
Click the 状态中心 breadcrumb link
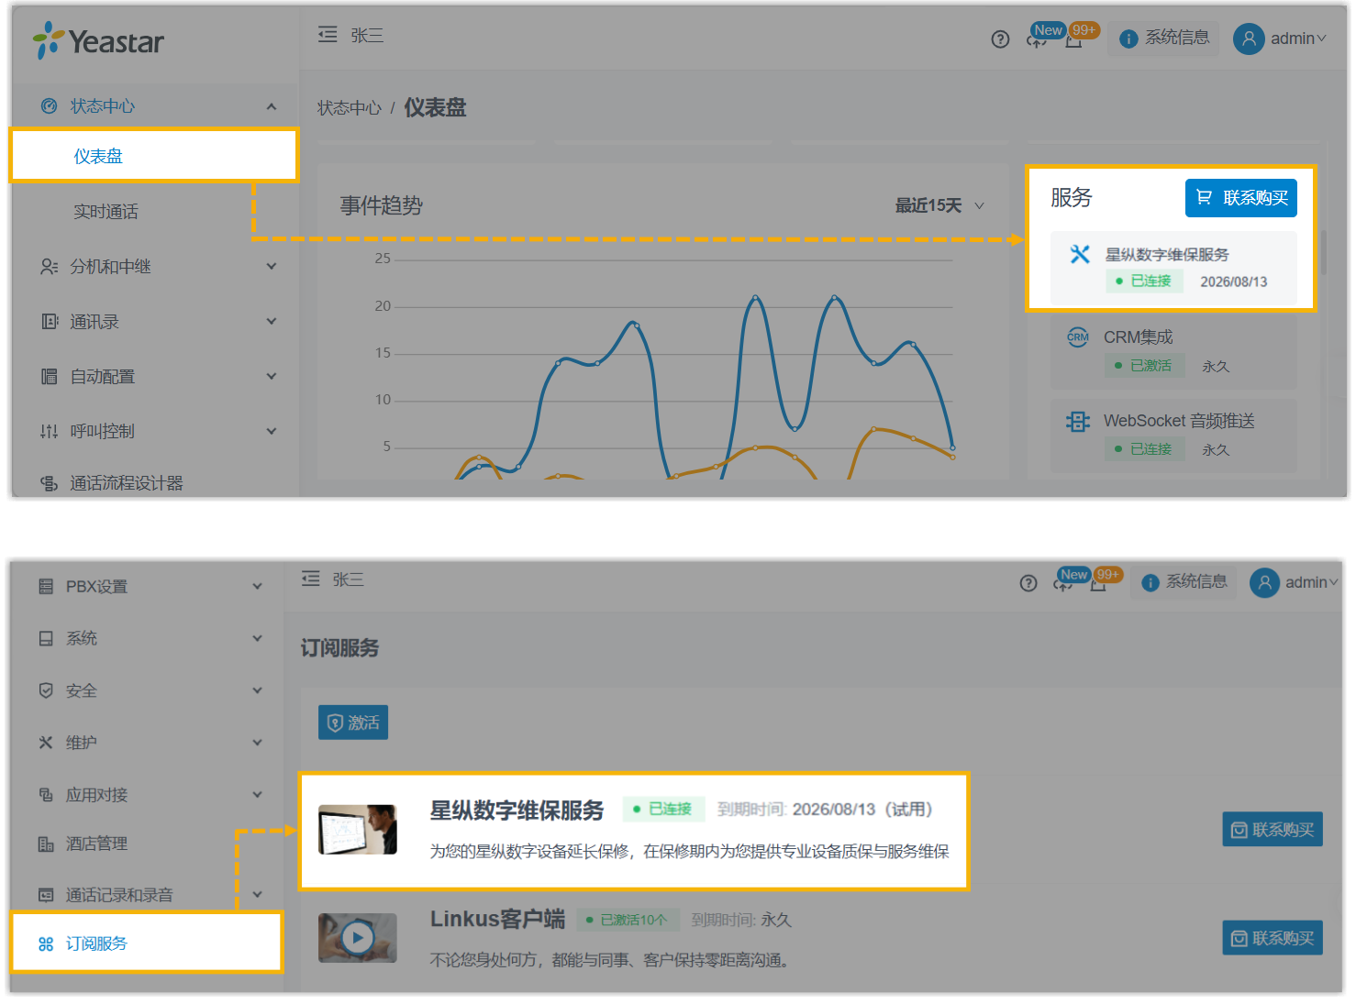click(x=350, y=108)
